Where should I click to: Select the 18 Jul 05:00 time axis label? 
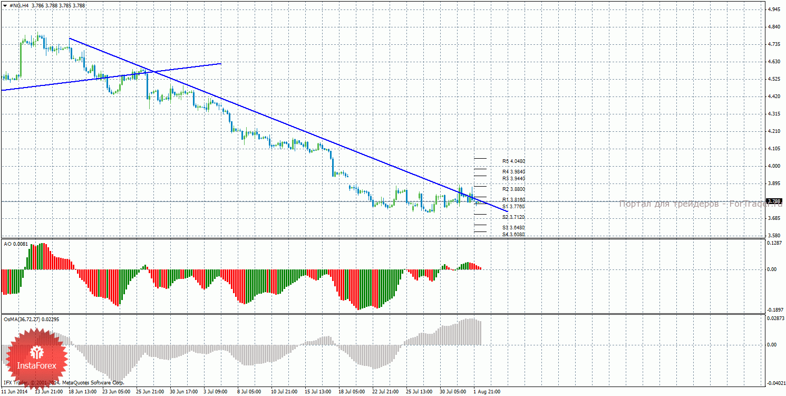pos(352,392)
